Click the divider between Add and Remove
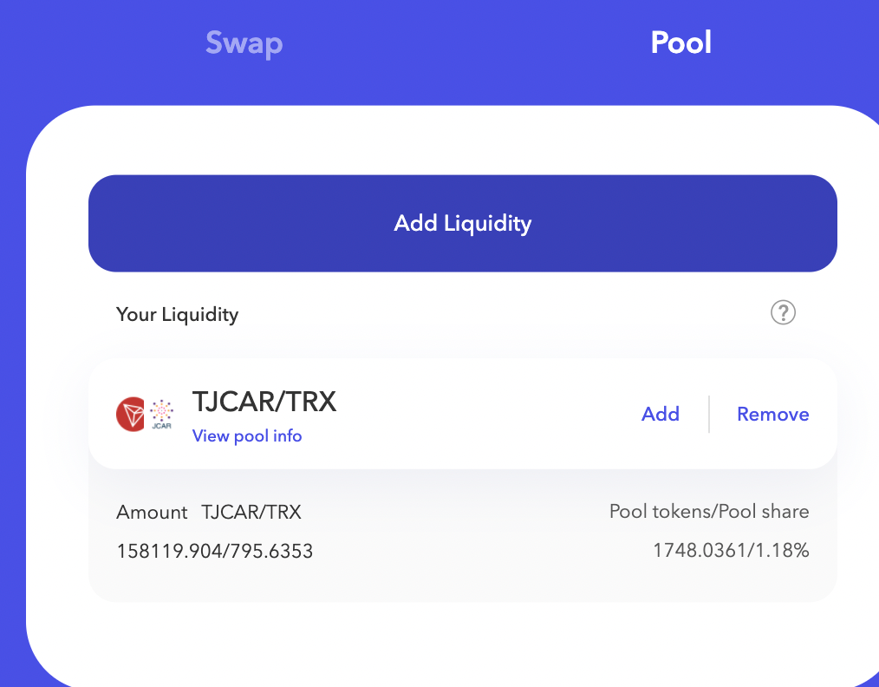This screenshot has height=687, width=879. 708,414
